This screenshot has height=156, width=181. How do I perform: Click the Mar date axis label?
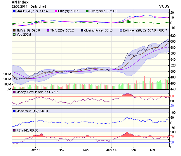coord(153,150)
